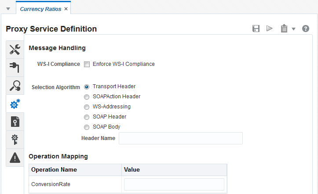This screenshot has height=194, width=318.
Task: Choose SOAP Body selection algorithm
Action: [87, 127]
